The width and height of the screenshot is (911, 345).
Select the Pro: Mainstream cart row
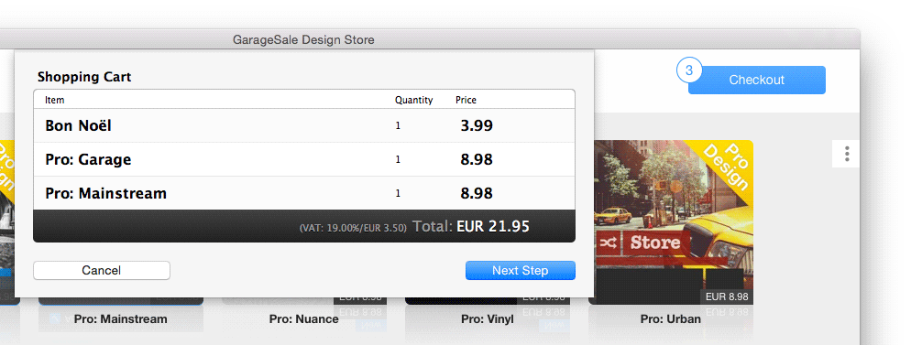(x=304, y=193)
